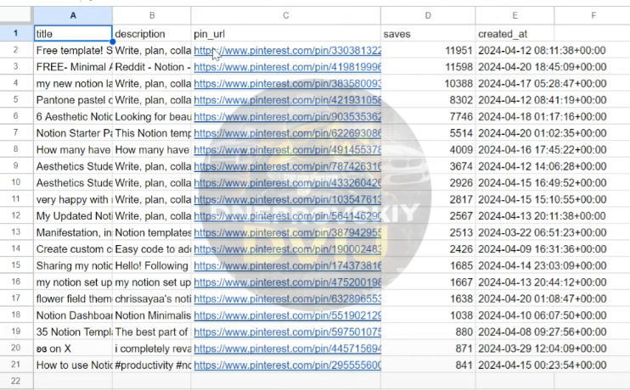
Task: Click the 'saves' header cell
Action: [x=428, y=34]
